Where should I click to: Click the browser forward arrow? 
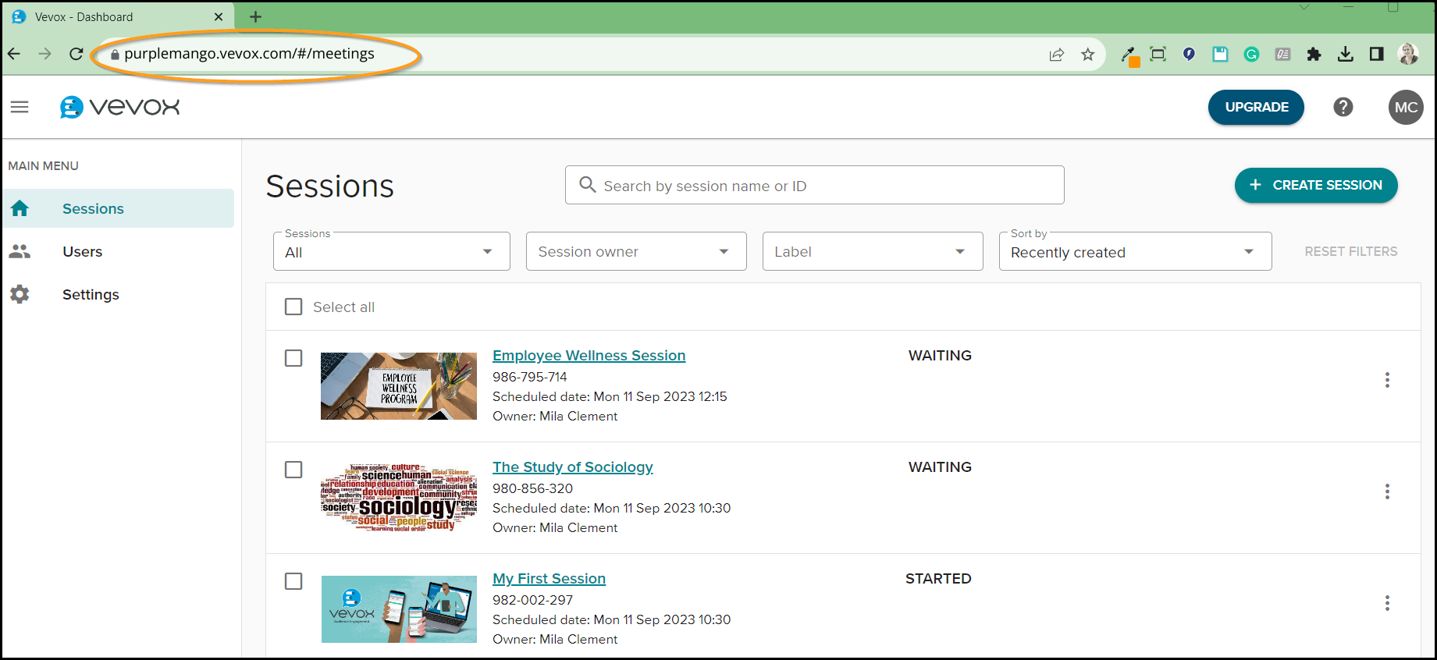pos(44,54)
